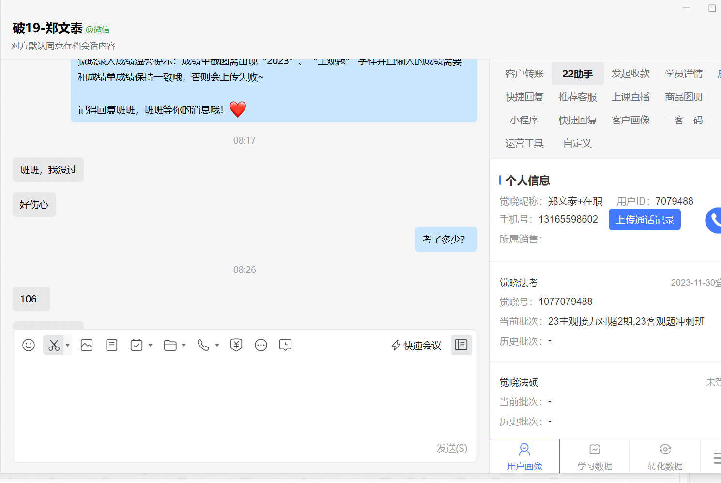The width and height of the screenshot is (721, 483).
Task: Go to the 上课直播 tab
Action: (630, 97)
